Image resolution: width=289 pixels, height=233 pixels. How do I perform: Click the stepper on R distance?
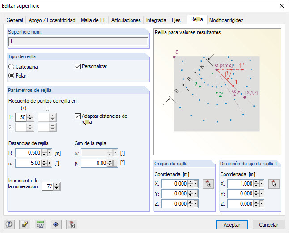tap(44, 153)
